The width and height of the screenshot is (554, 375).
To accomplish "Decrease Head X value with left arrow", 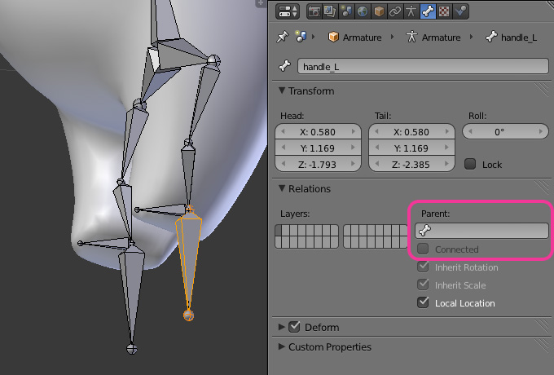I will 283,132.
